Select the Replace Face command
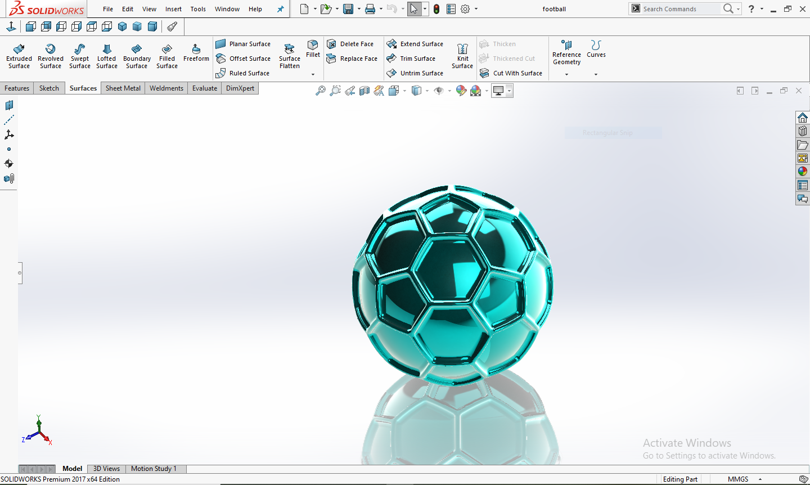 352,59
